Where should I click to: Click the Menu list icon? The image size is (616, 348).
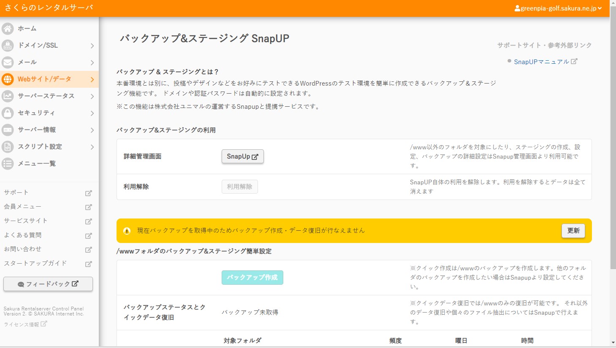click(x=8, y=164)
